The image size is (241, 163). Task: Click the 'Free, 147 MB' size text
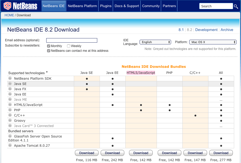coord(195,160)
